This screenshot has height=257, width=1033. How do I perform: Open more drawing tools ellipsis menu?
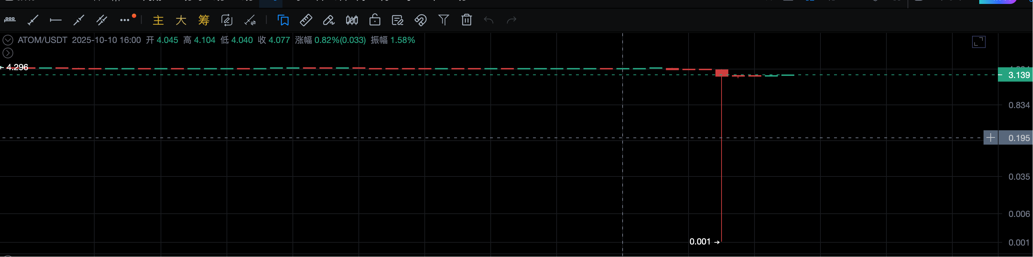coord(125,20)
